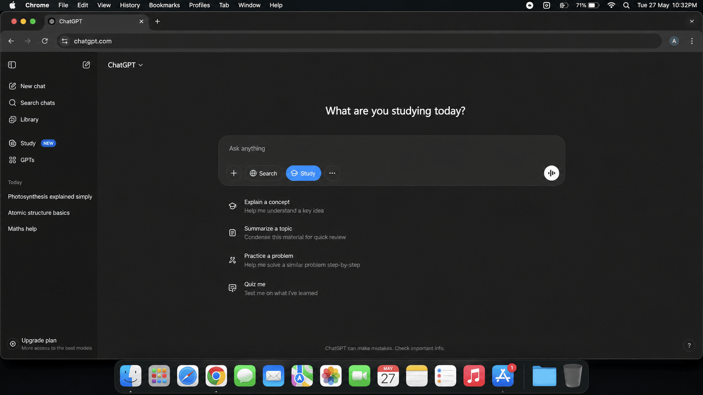Close the ChatGPT tab
The height and width of the screenshot is (395, 703).
[x=141, y=21]
